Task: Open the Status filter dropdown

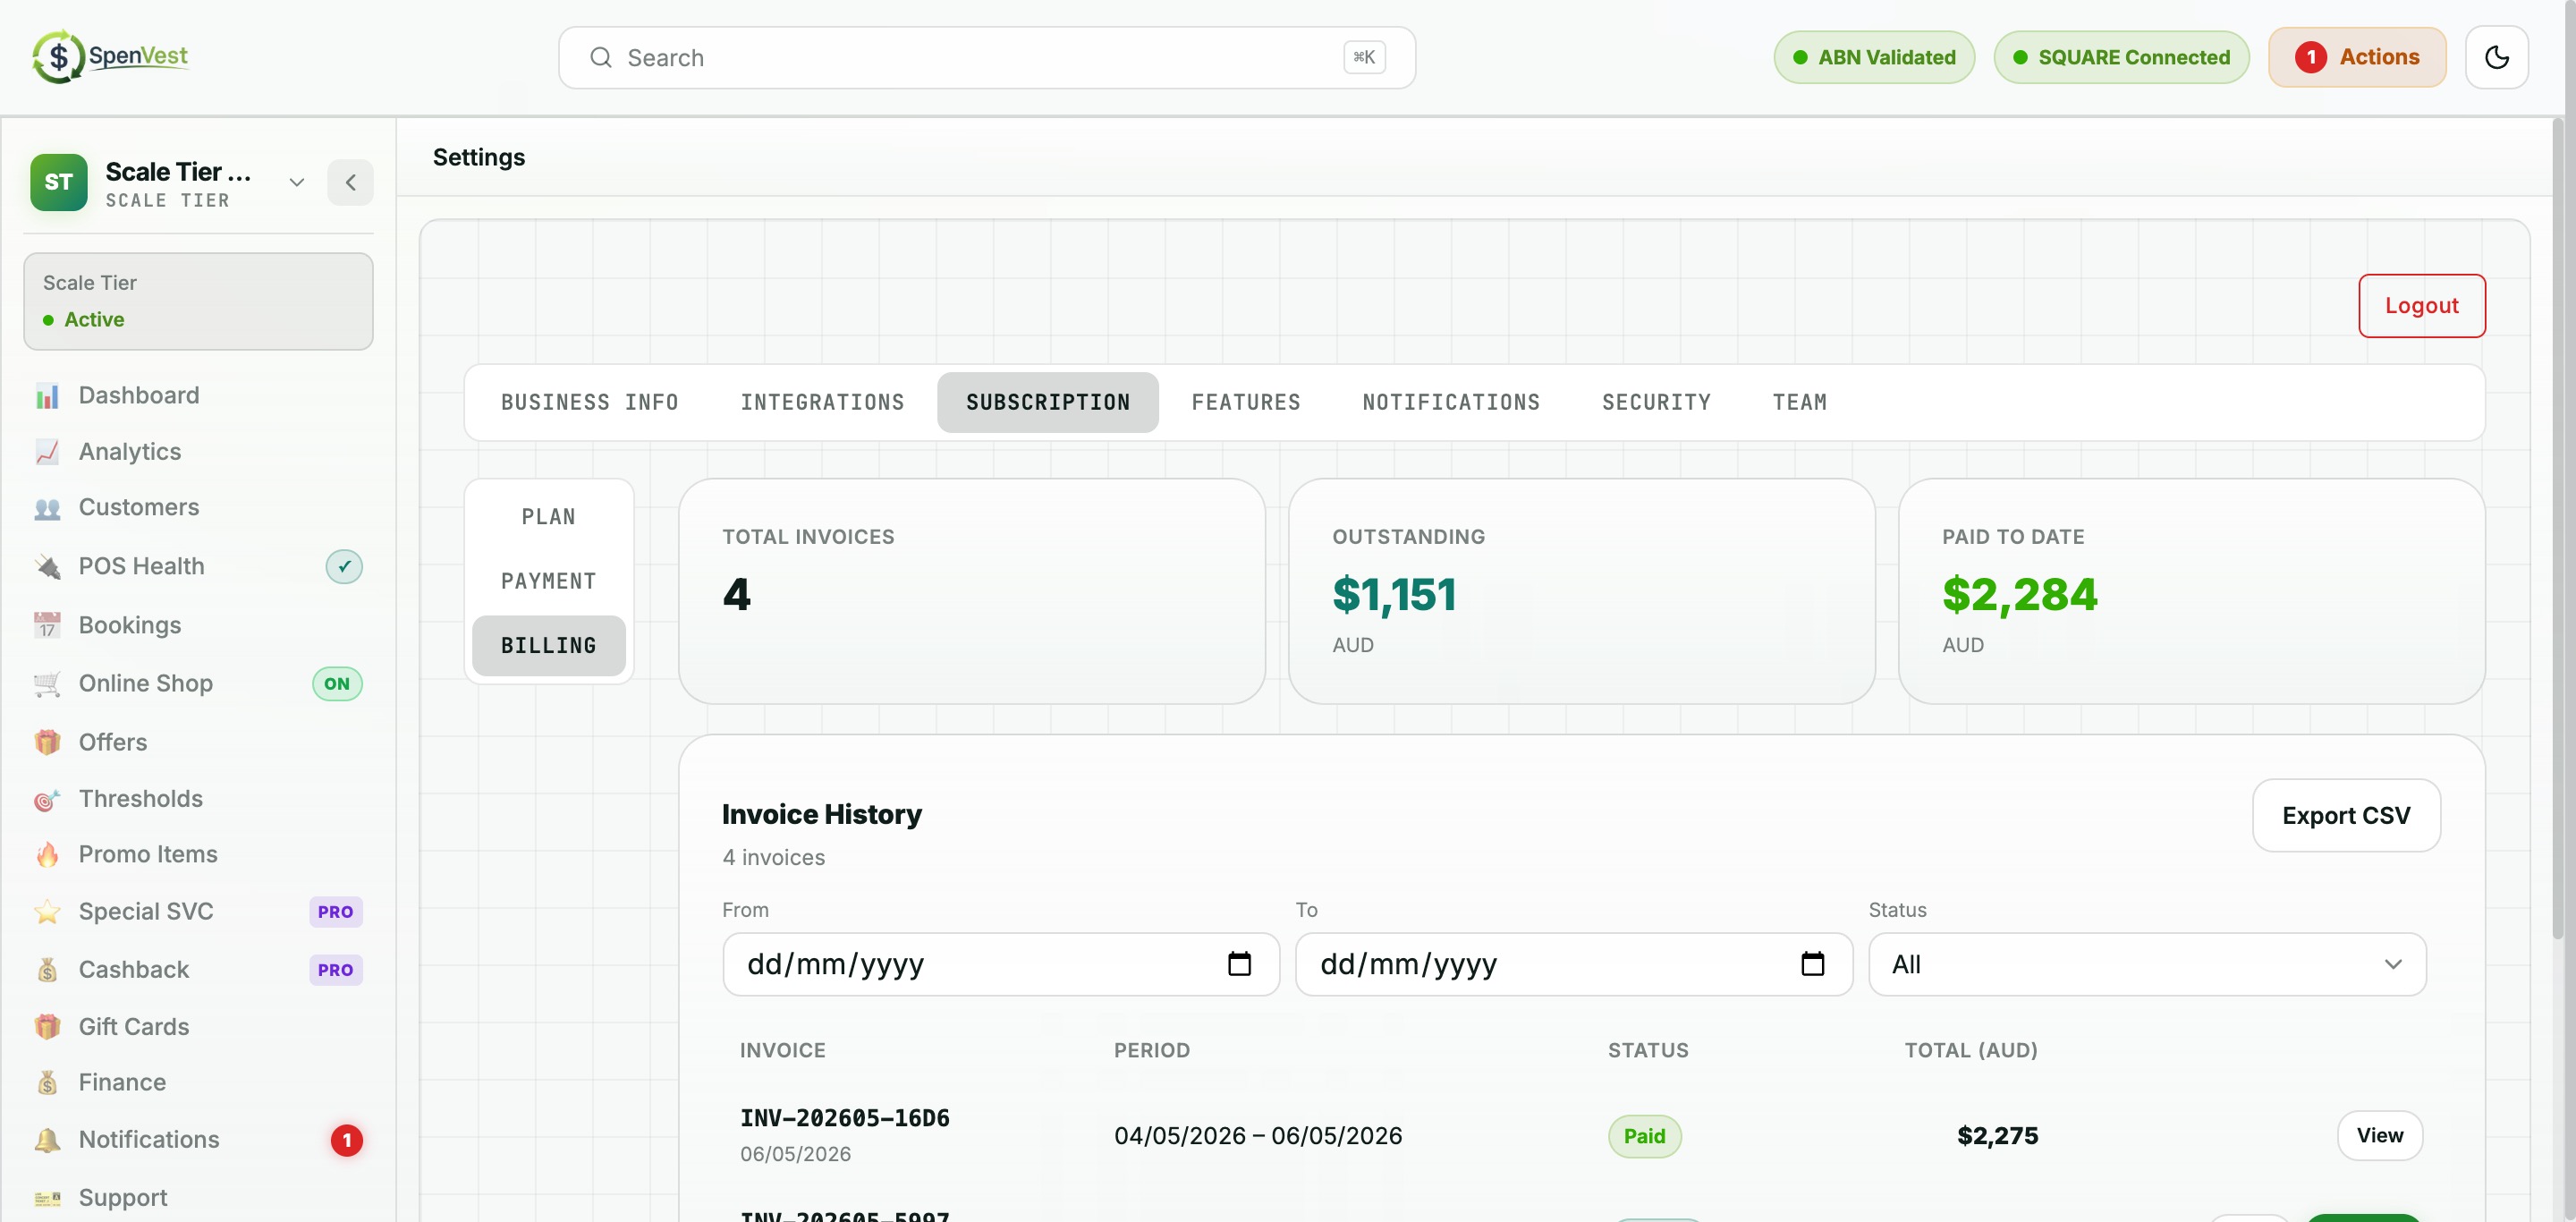Action: coord(2147,964)
